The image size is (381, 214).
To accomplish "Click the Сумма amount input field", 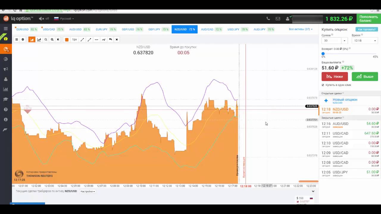I will click(331, 41).
